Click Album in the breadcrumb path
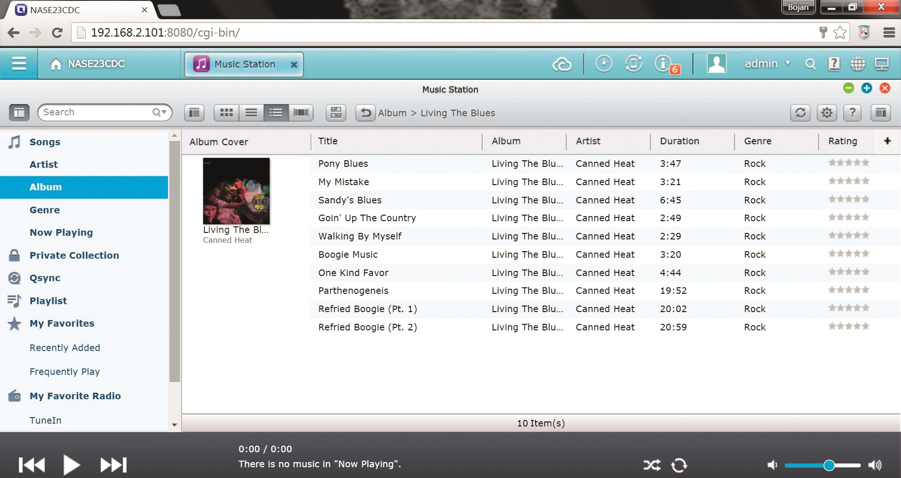 click(392, 113)
